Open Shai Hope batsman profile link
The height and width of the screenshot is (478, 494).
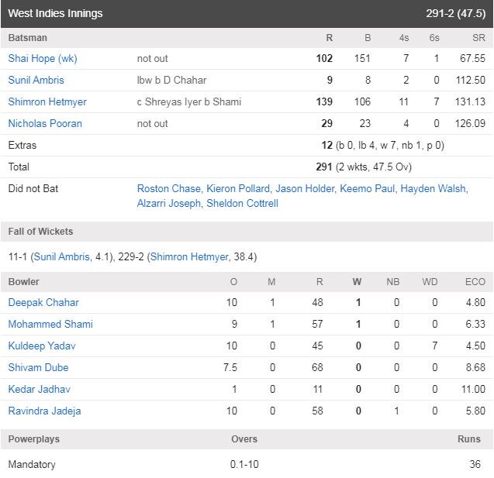pos(43,59)
